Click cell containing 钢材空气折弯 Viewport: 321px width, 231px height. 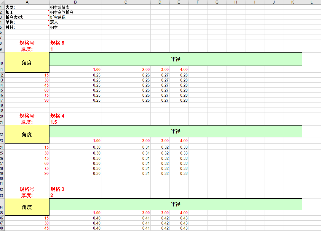75,12
